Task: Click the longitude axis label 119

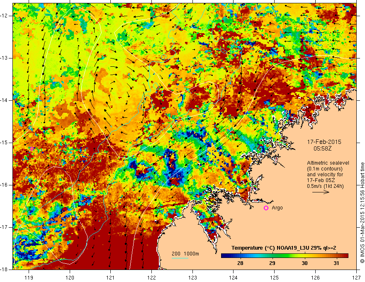Action: tap(29, 277)
